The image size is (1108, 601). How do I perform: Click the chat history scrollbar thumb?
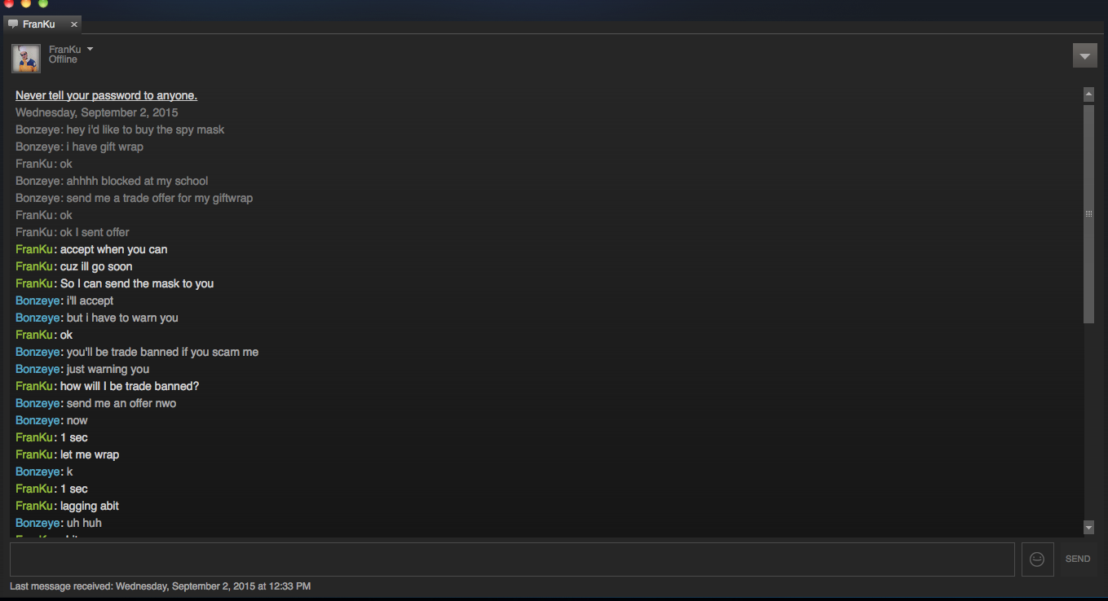coord(1088,213)
